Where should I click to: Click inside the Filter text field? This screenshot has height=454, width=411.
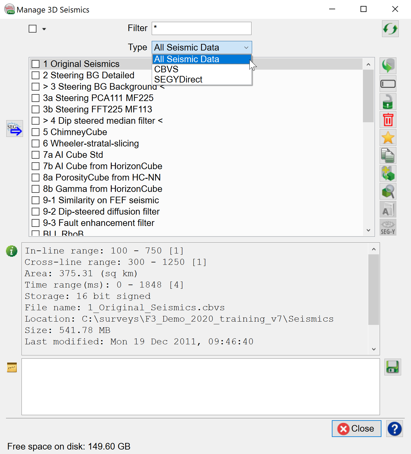point(201,28)
